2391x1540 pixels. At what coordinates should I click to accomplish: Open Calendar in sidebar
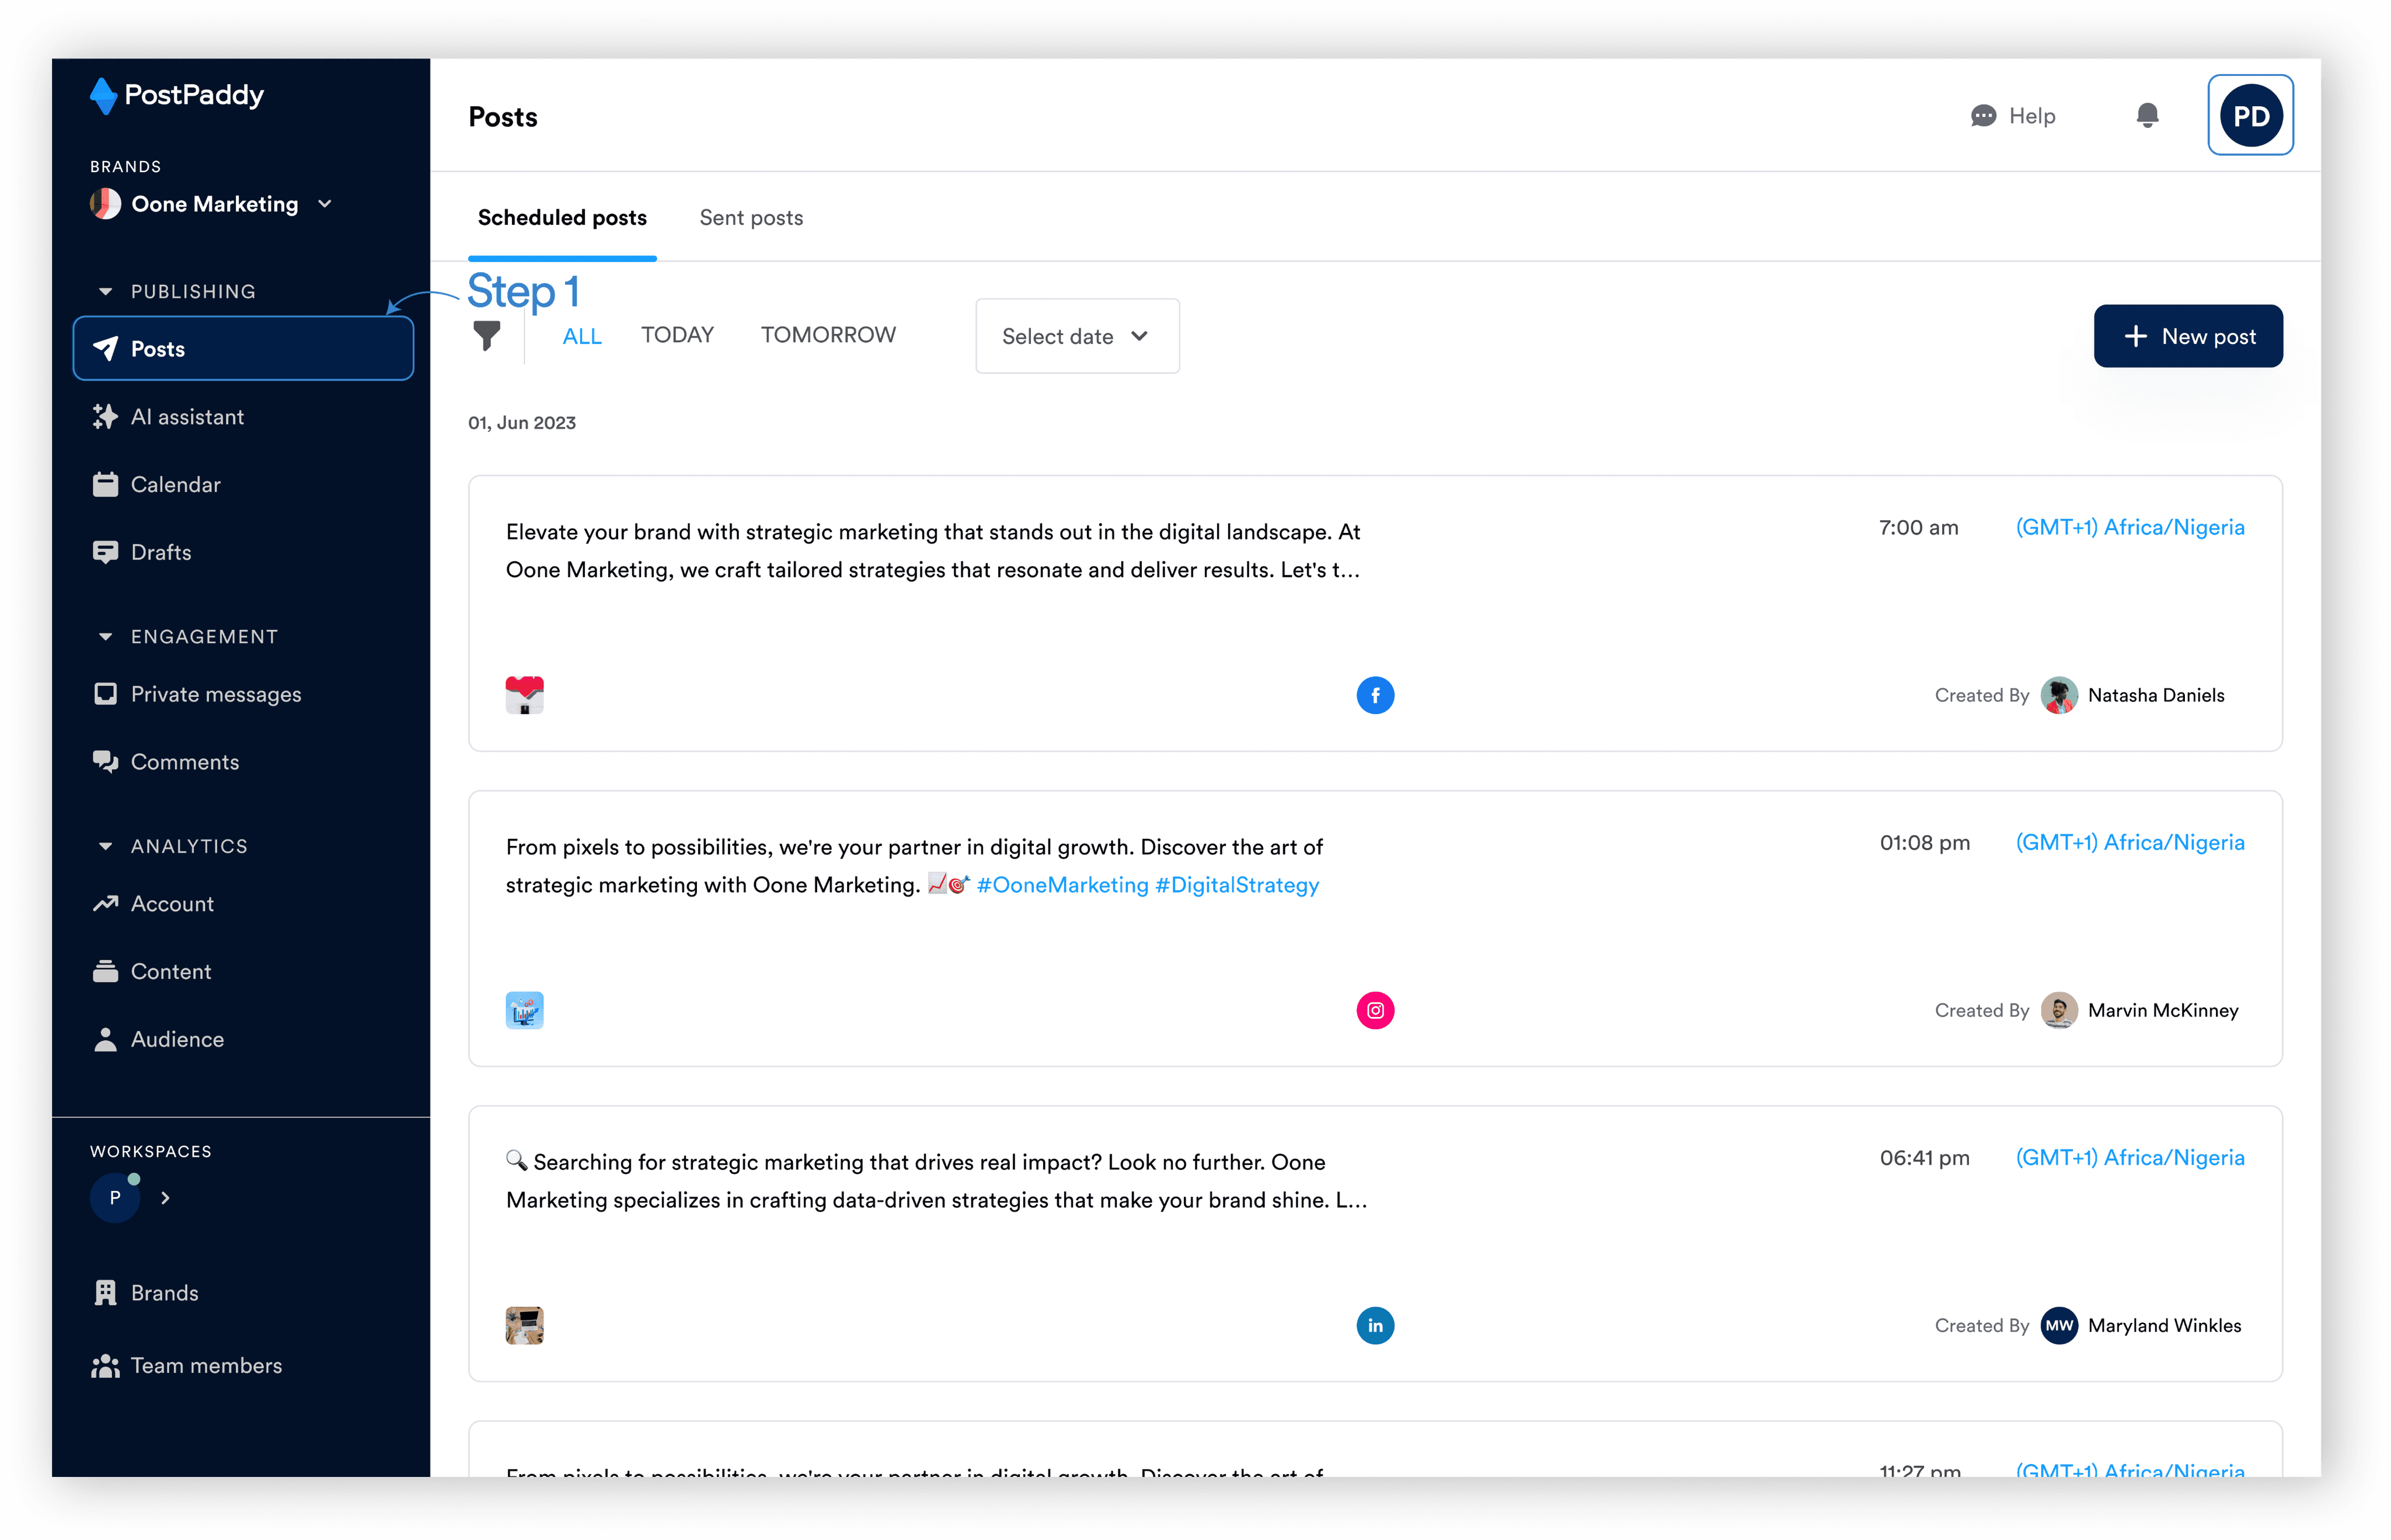tap(175, 485)
